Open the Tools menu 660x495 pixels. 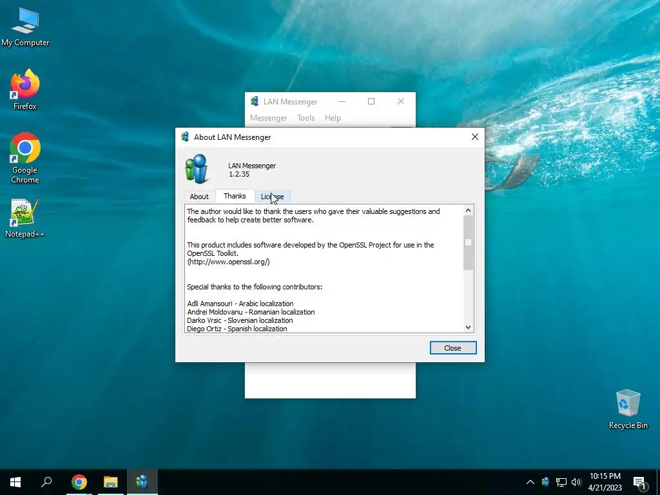click(x=306, y=118)
